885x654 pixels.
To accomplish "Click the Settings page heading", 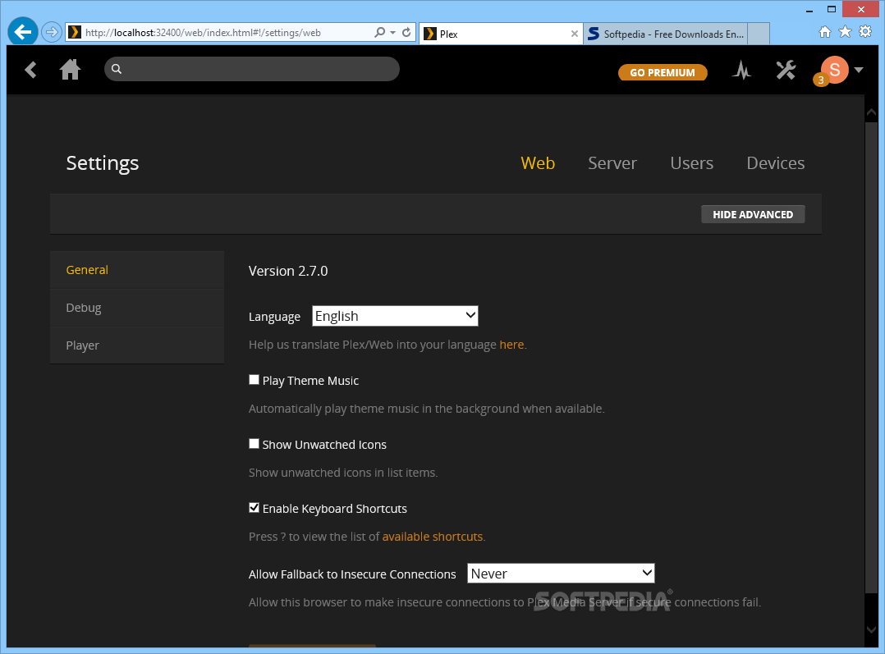I will pos(102,163).
